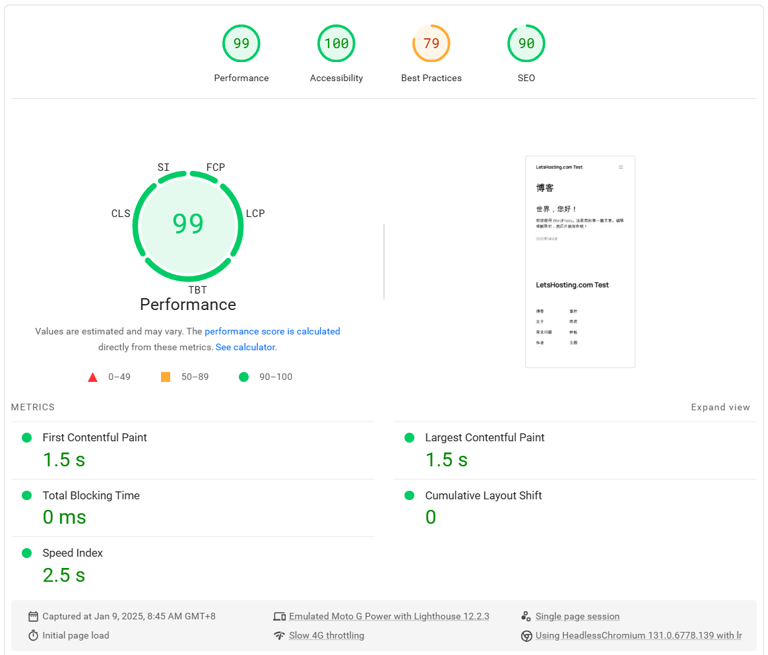Open the Best Practices score gauge showing 79

(431, 43)
